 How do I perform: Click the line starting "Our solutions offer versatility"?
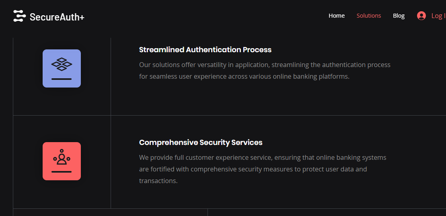coord(265,65)
